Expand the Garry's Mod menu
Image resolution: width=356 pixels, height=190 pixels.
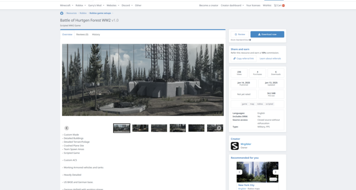[x=96, y=5]
